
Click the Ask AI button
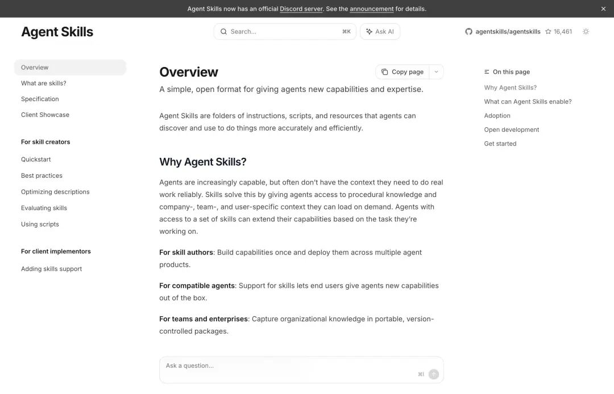click(380, 32)
